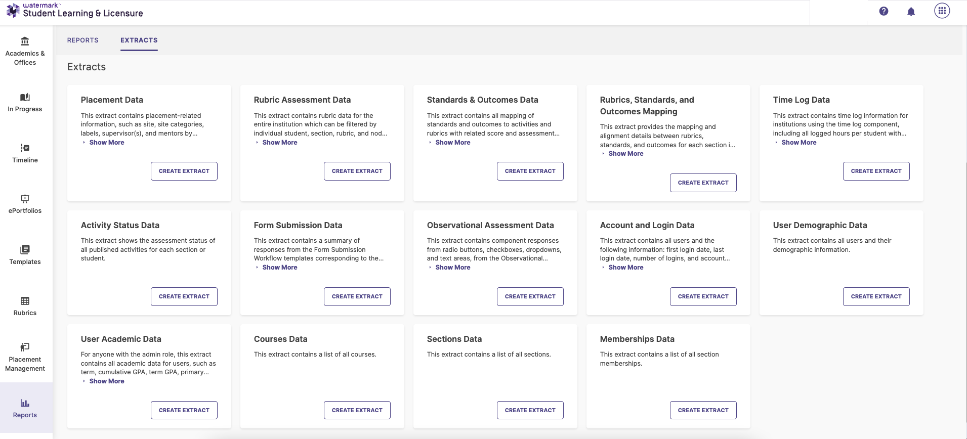Expand Show More under Account and Login Data
967x439 pixels.
[x=625, y=268]
